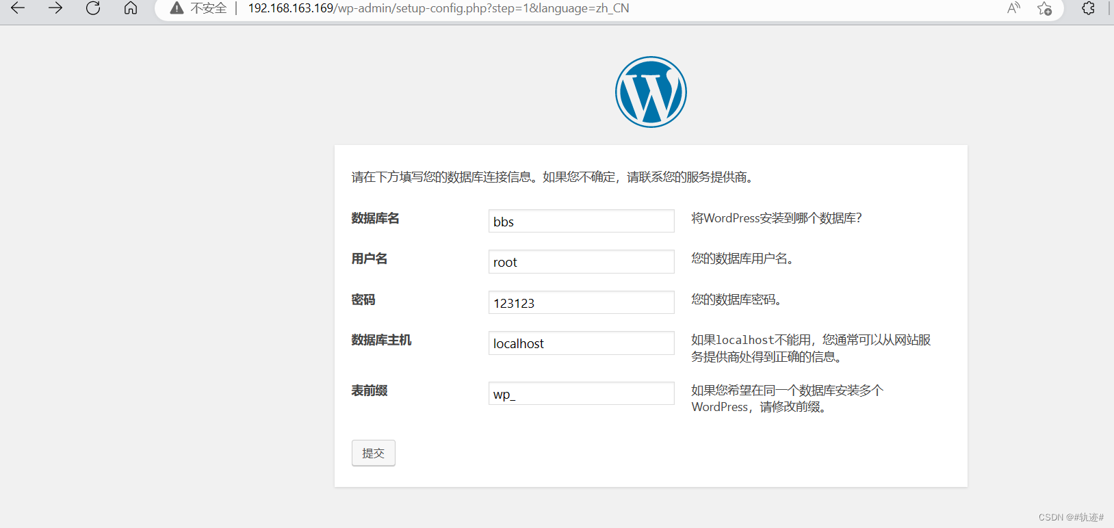Click the 用户名 field containing root

(x=581, y=261)
